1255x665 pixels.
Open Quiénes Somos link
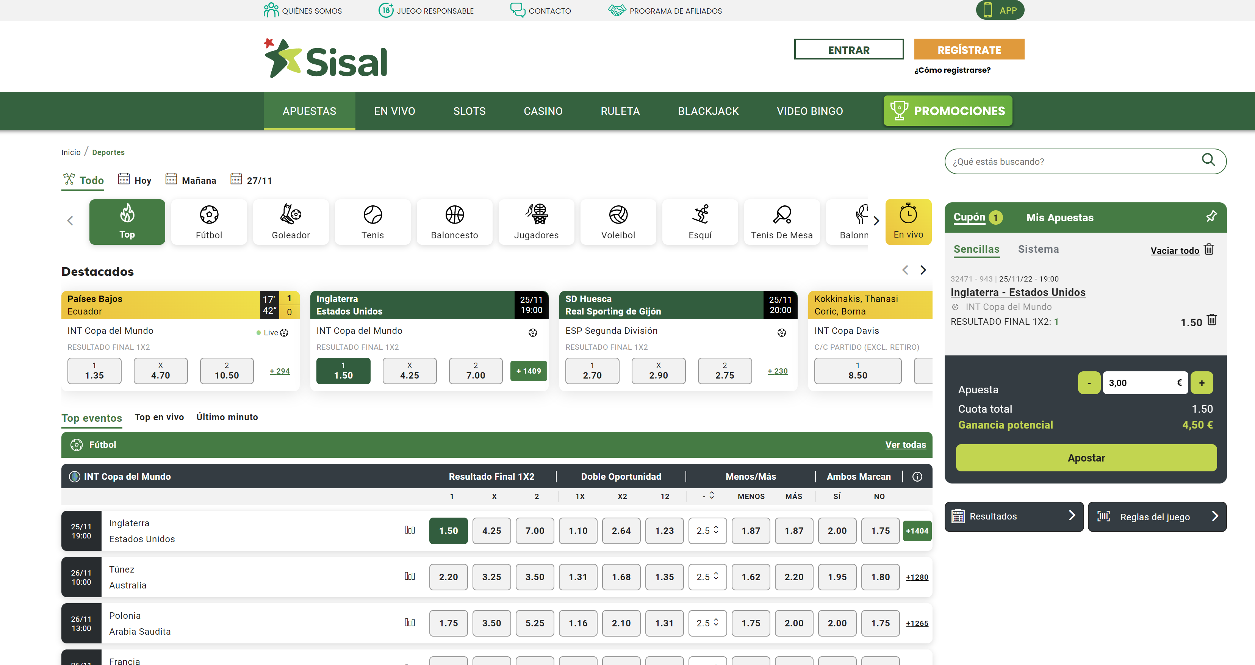(302, 10)
